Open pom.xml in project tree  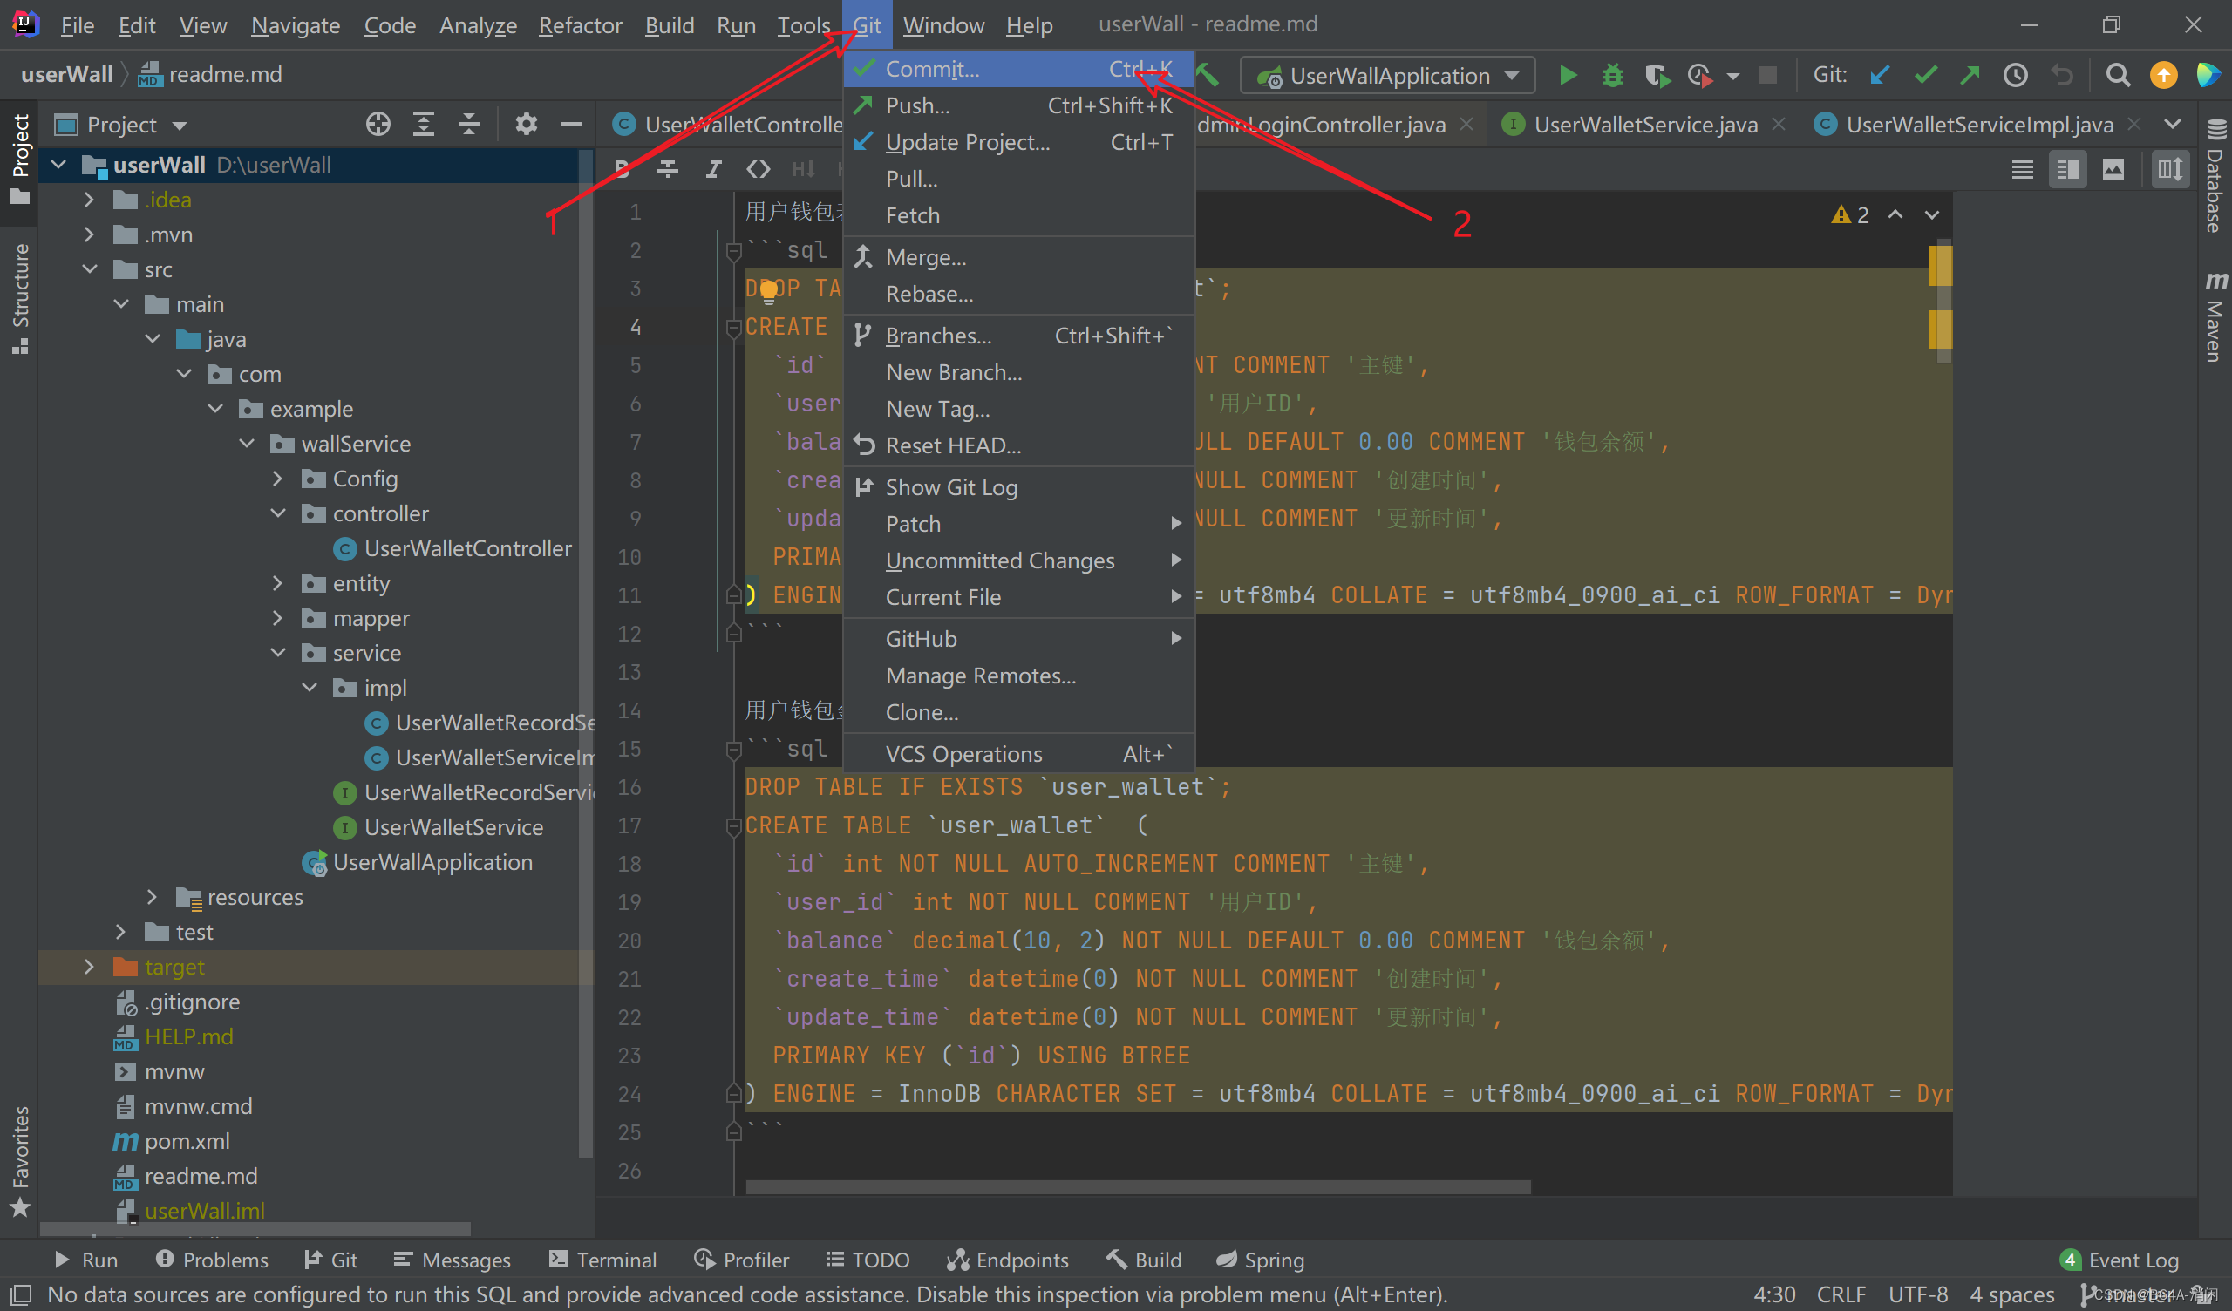pos(187,1141)
